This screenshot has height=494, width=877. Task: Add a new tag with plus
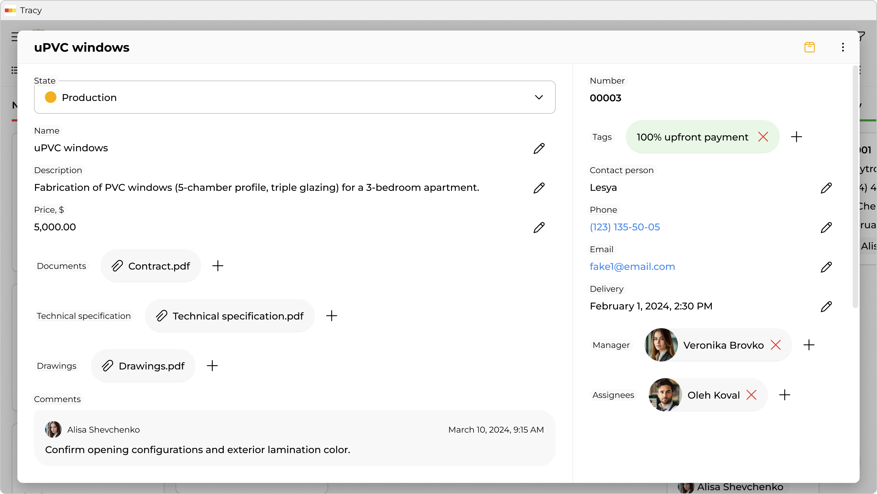tap(796, 137)
